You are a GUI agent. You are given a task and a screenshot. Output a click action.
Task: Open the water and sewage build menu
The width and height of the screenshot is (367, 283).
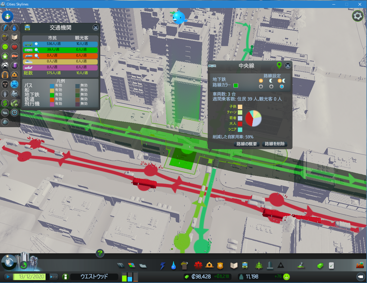point(173,266)
